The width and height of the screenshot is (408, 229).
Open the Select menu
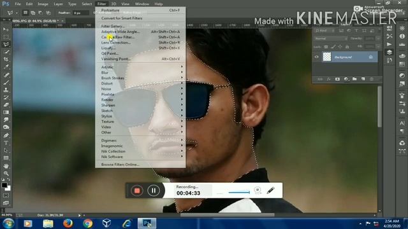click(x=87, y=4)
